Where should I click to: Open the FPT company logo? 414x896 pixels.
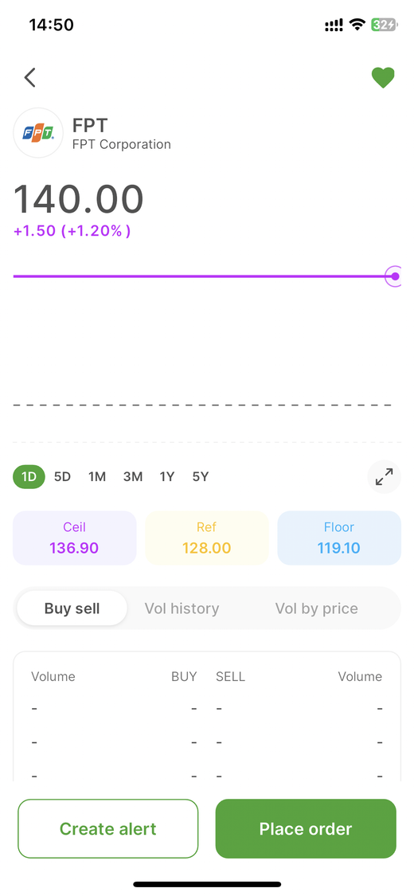[x=38, y=132]
